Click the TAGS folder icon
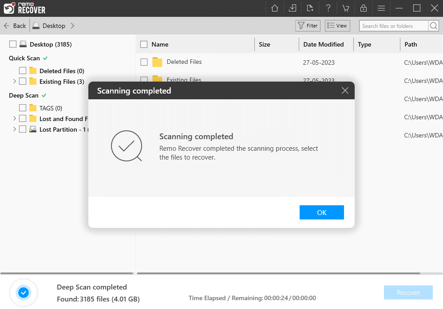 (33, 108)
